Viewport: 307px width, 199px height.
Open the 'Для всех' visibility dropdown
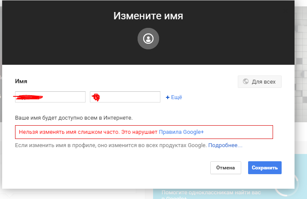tap(260, 81)
